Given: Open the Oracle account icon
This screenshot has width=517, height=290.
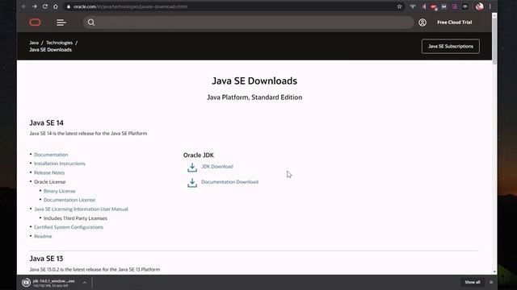Looking at the screenshot, I should coord(422,23).
